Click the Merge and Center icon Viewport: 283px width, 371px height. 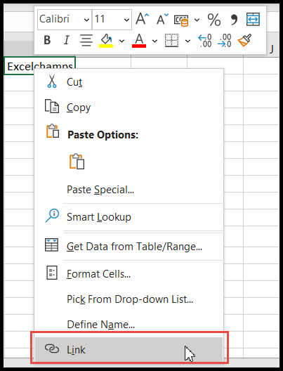[253, 19]
